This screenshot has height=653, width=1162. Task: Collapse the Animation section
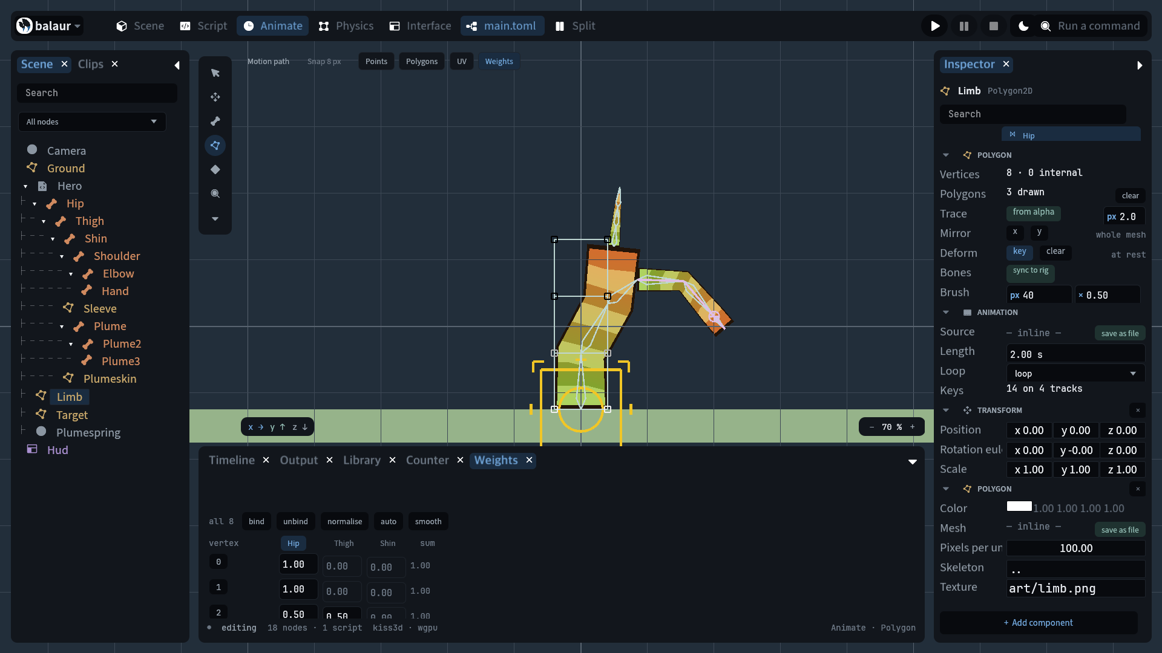[946, 313]
